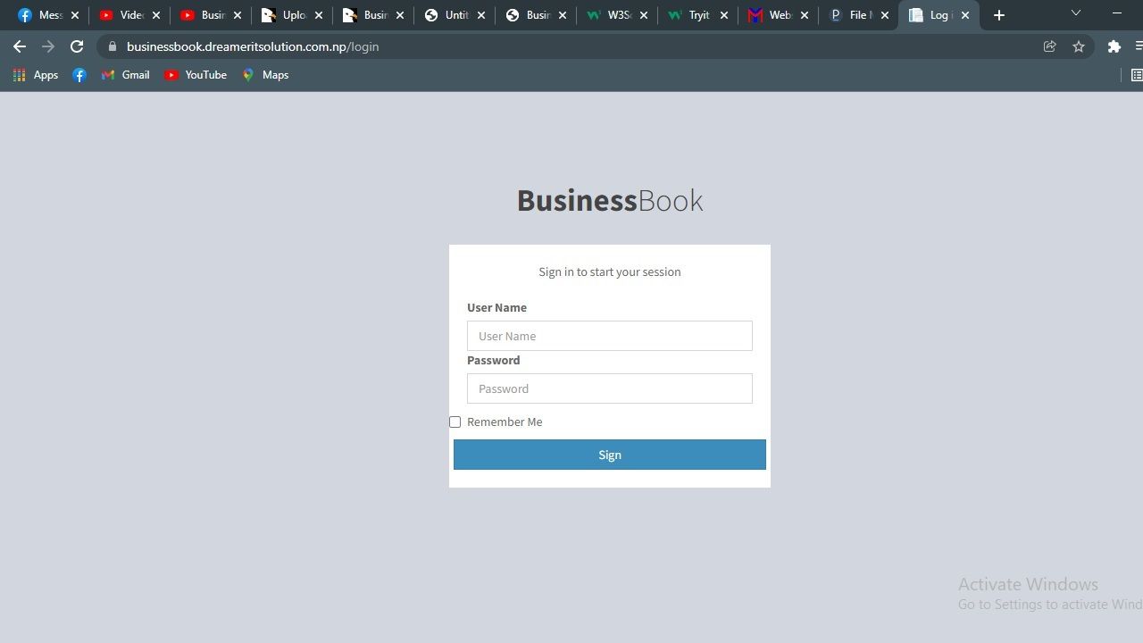
Task: Close the Messenger Facebook tab
Action: point(75,15)
